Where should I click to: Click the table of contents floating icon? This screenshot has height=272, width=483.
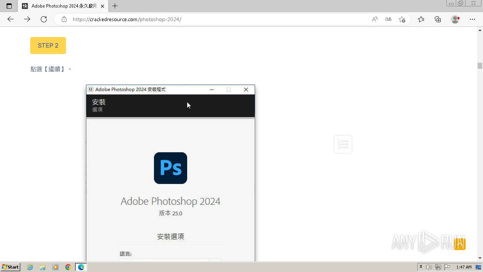coord(343,144)
